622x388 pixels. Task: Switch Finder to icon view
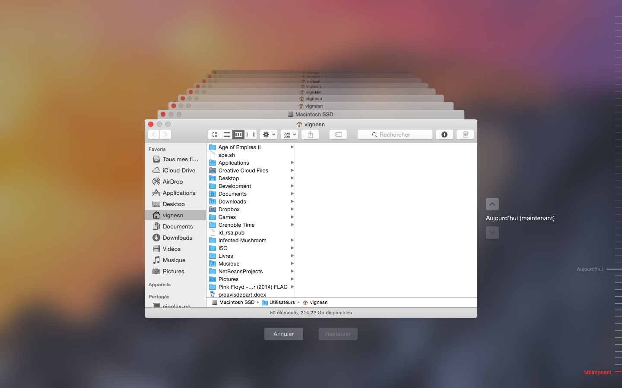[x=215, y=135]
